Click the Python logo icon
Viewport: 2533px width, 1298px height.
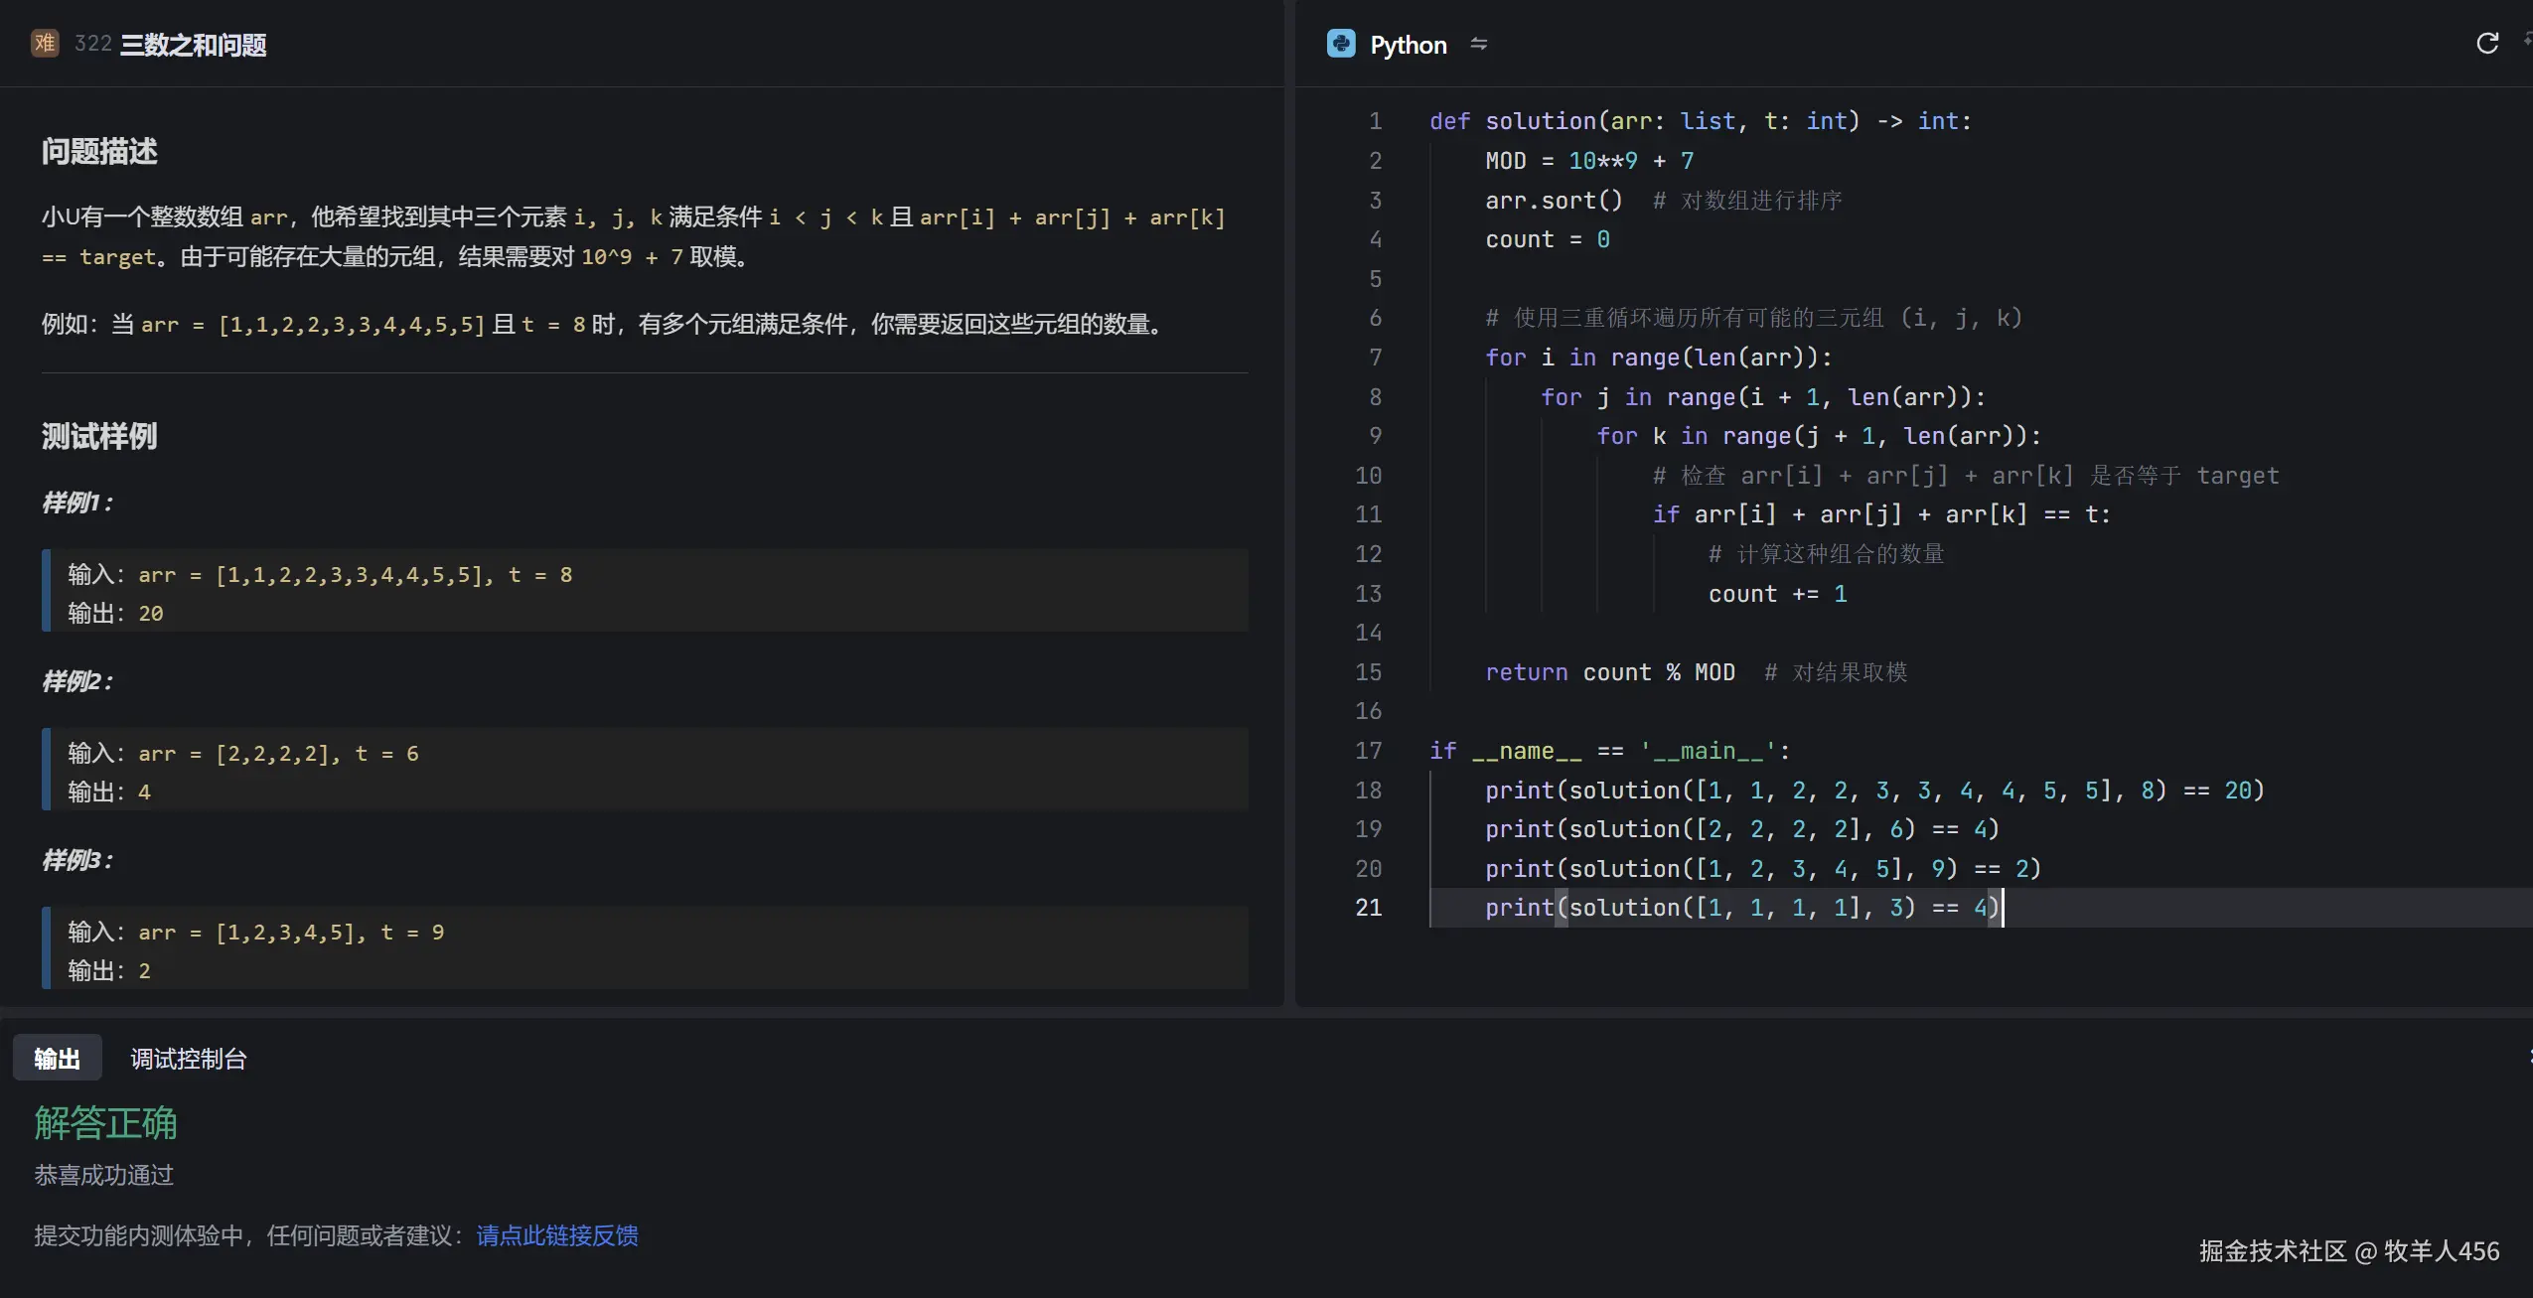[x=1341, y=44]
